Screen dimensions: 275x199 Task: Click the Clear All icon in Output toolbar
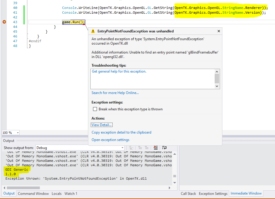(155, 148)
